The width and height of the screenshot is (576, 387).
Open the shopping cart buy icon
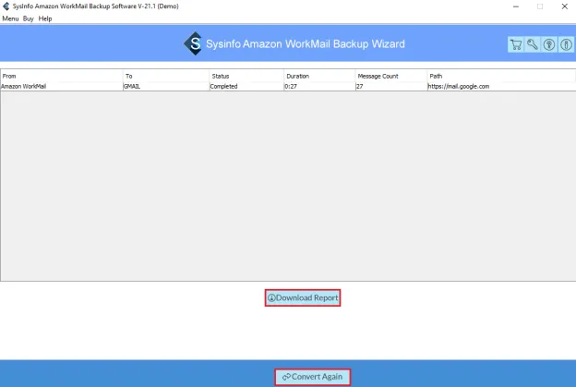(x=516, y=44)
